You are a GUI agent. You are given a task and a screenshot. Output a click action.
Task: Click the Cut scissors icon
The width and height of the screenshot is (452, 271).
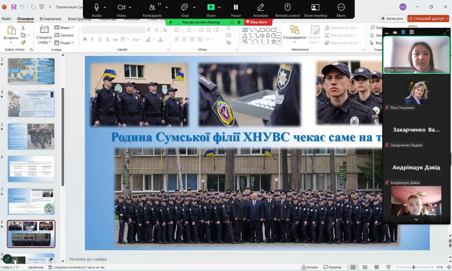23,28
